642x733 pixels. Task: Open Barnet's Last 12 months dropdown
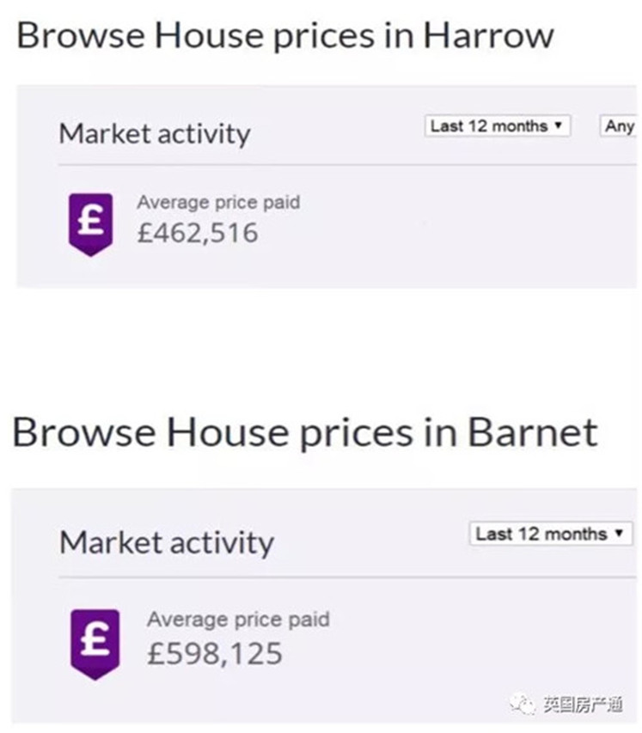550,534
